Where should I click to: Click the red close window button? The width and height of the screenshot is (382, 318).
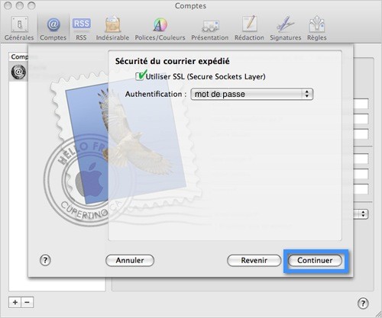[8, 5]
